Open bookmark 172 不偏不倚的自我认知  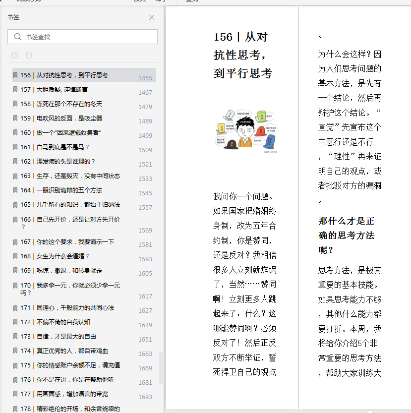(56, 322)
